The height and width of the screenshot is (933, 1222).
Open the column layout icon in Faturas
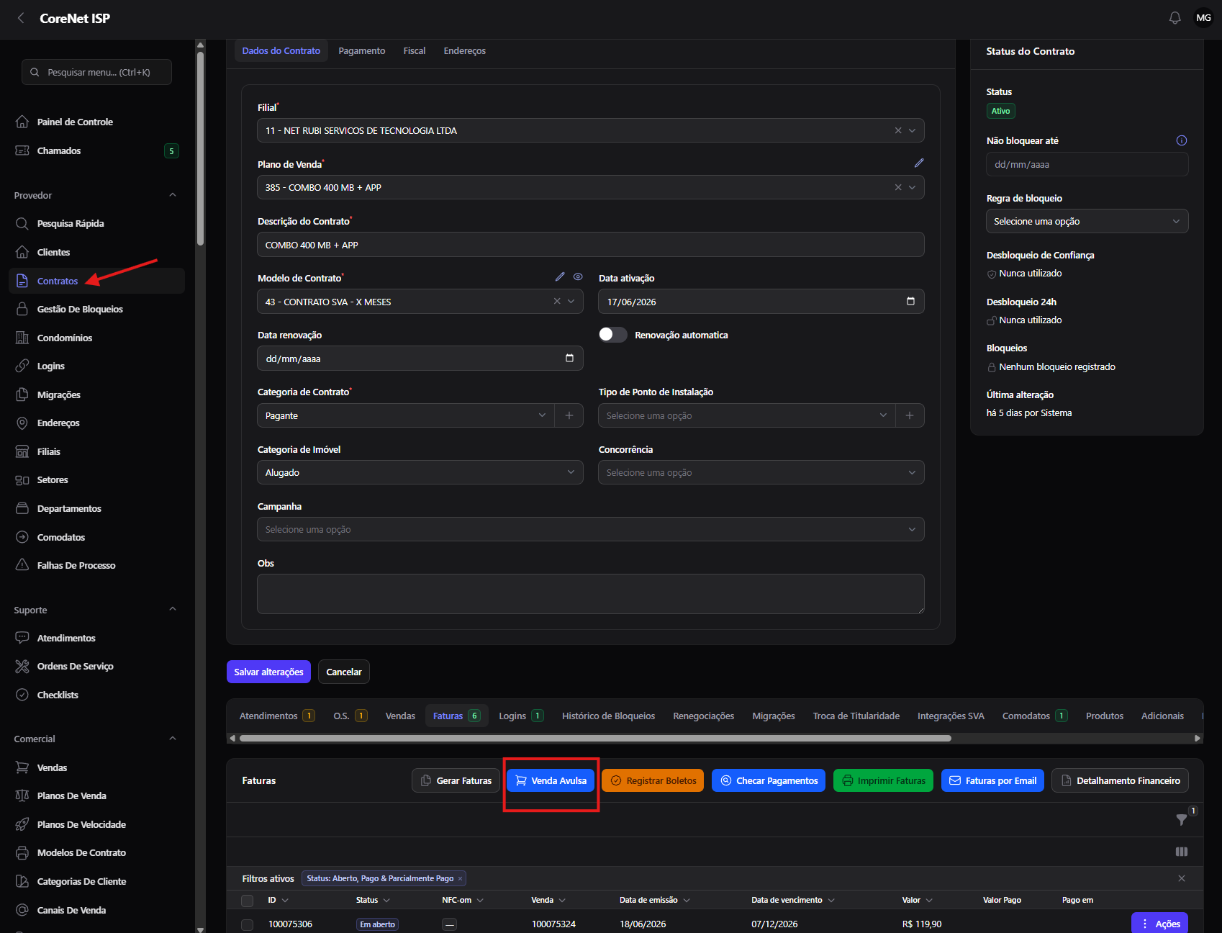[1181, 852]
